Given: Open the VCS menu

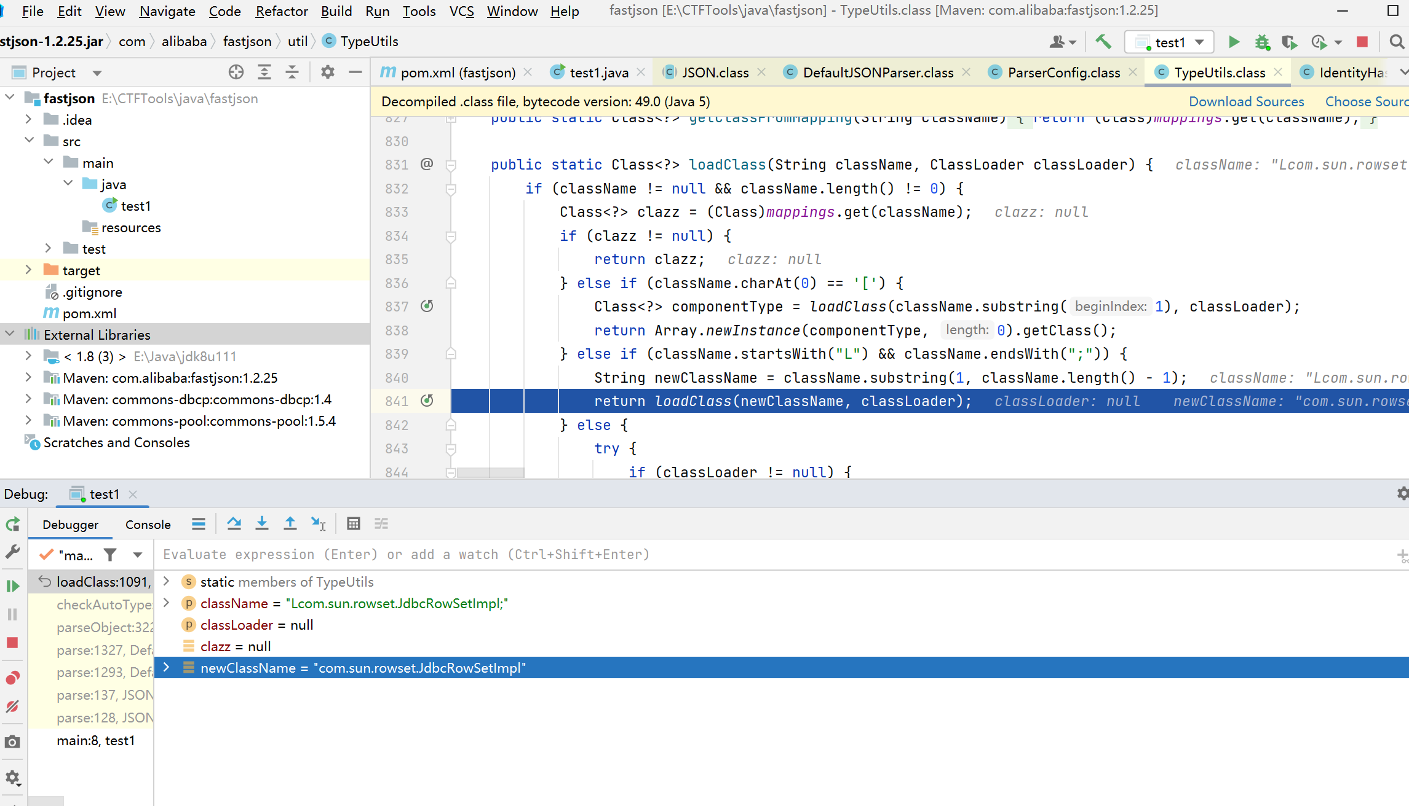Looking at the screenshot, I should [x=461, y=11].
